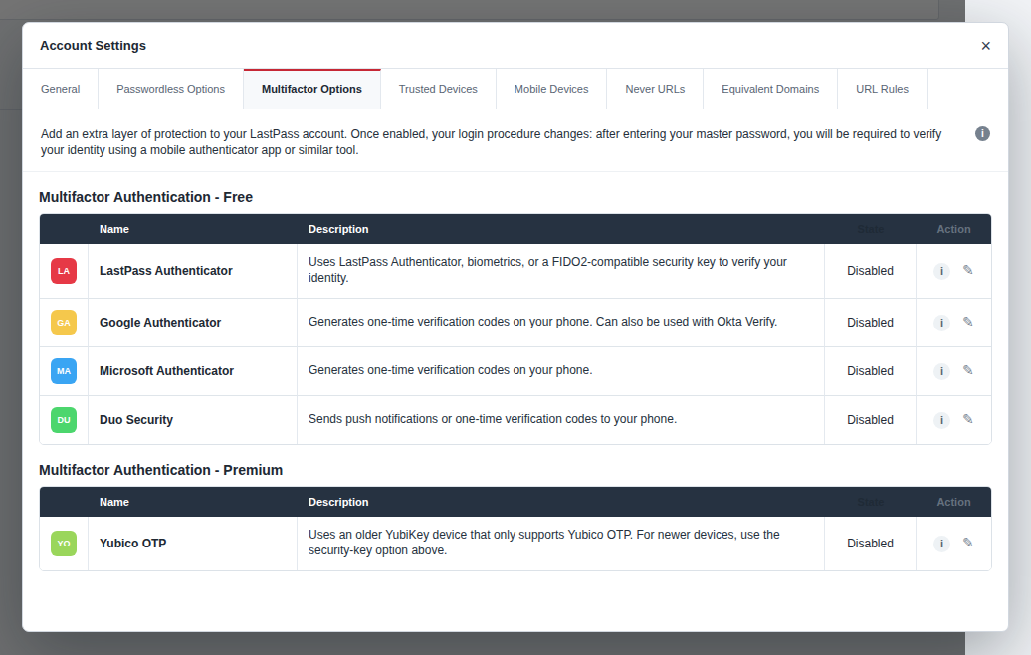The width and height of the screenshot is (1031, 655).
Task: Click the Yubico OTP YO badge icon
Action: click(64, 544)
